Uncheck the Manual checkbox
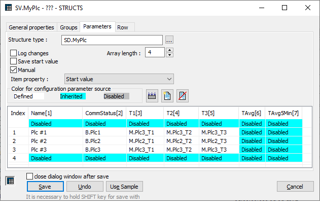Image resolution: width=320 pixels, height=214 pixels. pyautogui.click(x=14, y=70)
